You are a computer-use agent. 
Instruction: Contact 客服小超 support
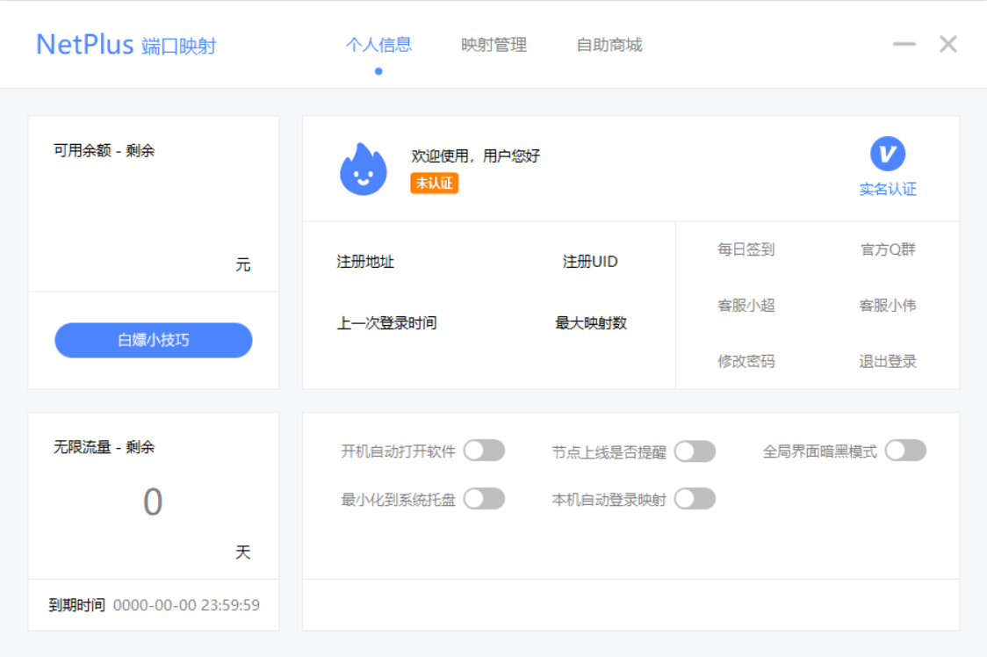pos(746,306)
